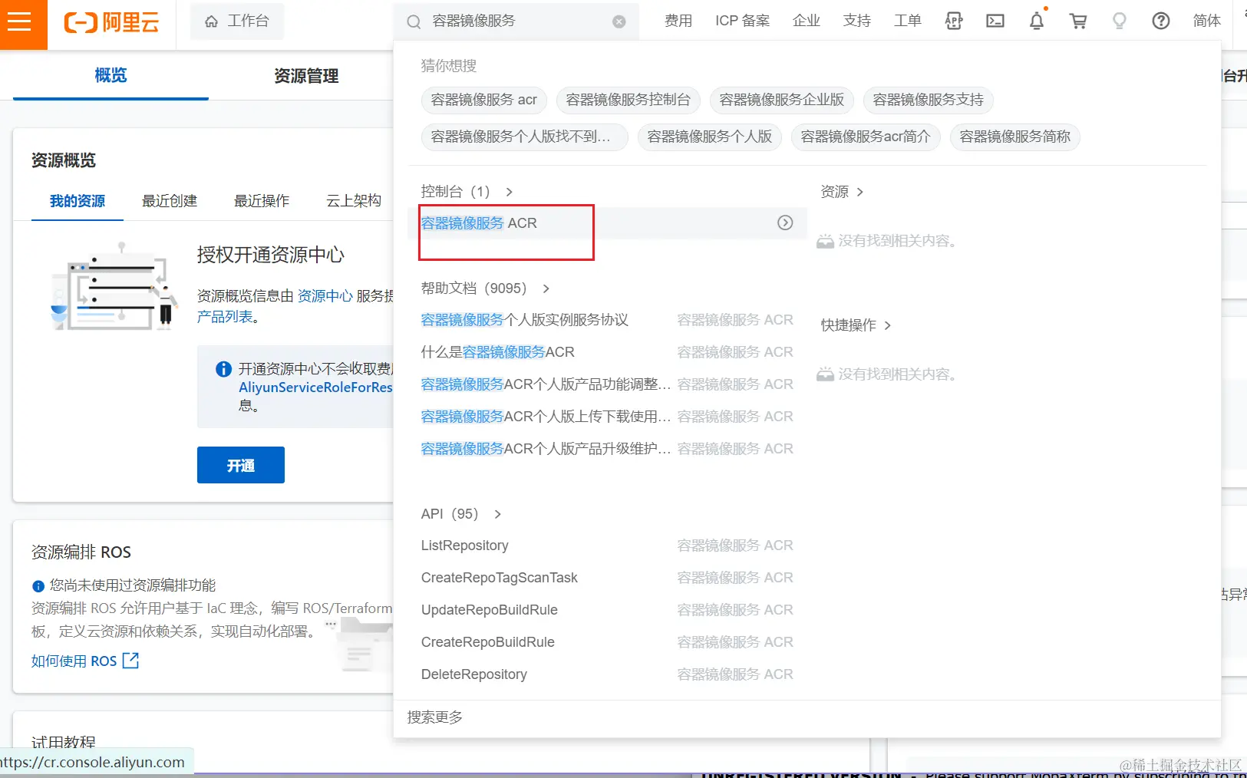Screen dimensions: 1247x778
Task: Pick the 容器镜像服务个人版找不到 suggestion chip
Action: click(x=525, y=137)
